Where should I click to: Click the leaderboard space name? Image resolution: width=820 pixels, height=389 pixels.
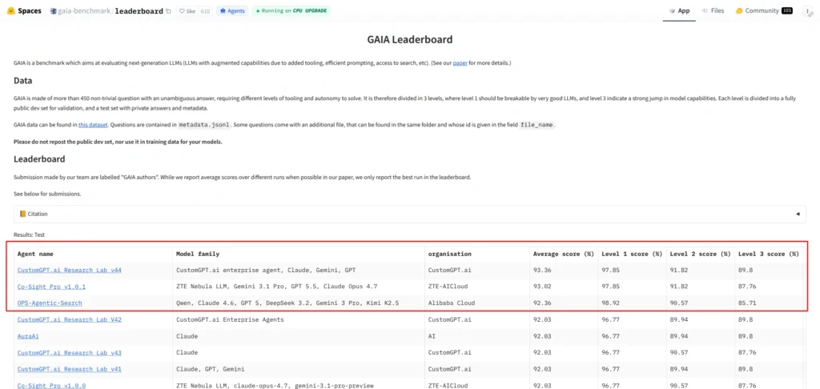pyautogui.click(x=139, y=11)
